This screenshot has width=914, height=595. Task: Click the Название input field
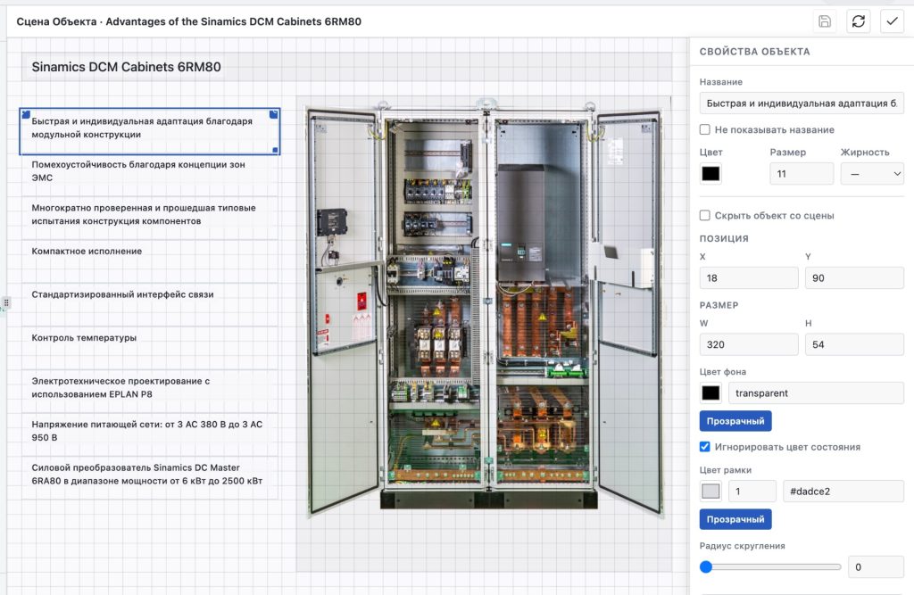(x=802, y=103)
